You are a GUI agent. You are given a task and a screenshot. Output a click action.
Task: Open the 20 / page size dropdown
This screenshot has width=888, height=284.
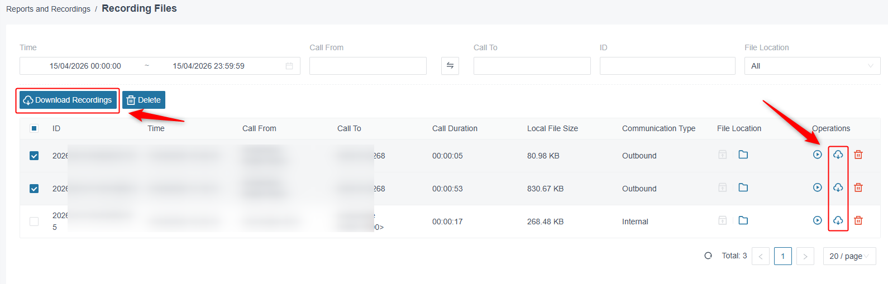(849, 256)
